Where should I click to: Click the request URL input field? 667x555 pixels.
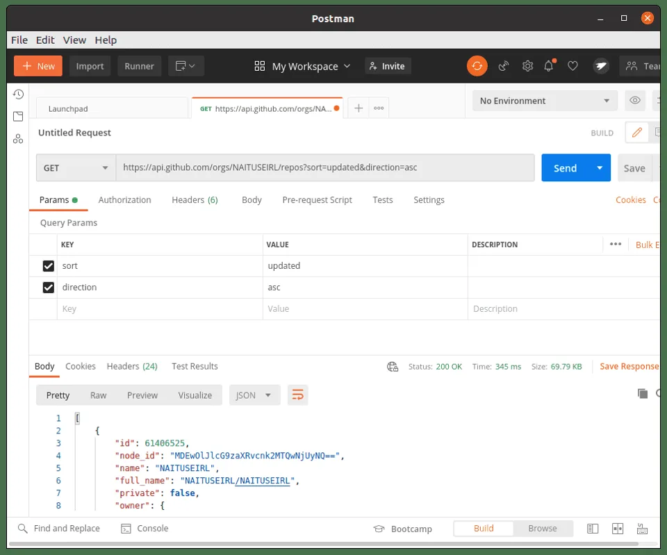325,167
